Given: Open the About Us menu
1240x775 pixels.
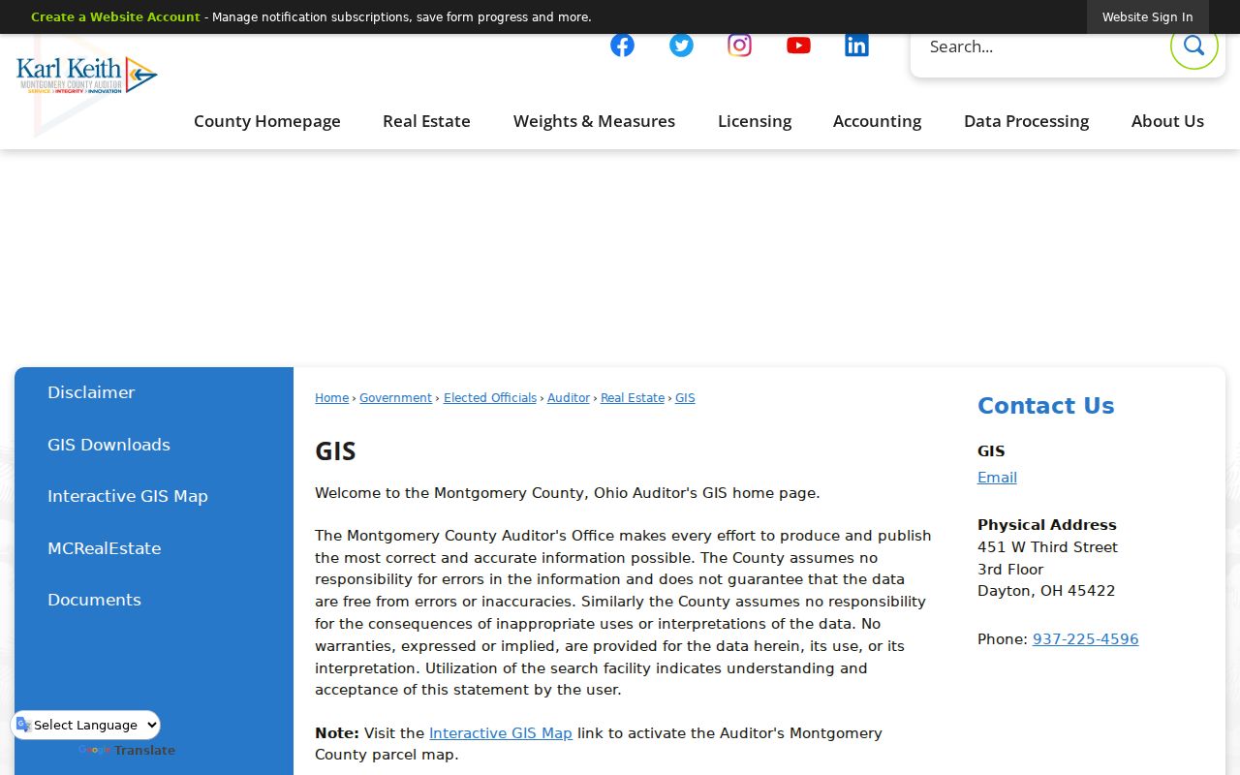Looking at the screenshot, I should pyautogui.click(x=1167, y=121).
